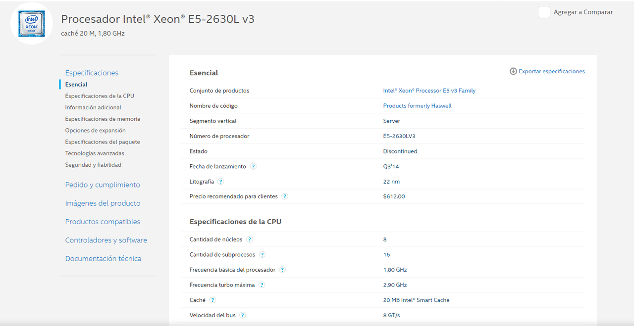
Task: Open help icon next to Cantidad de núcleos
Action: pos(250,239)
